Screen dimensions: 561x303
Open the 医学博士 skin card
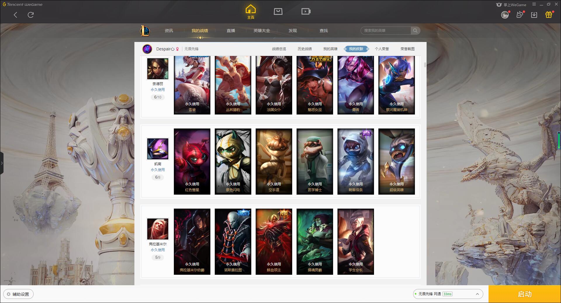coord(315,161)
